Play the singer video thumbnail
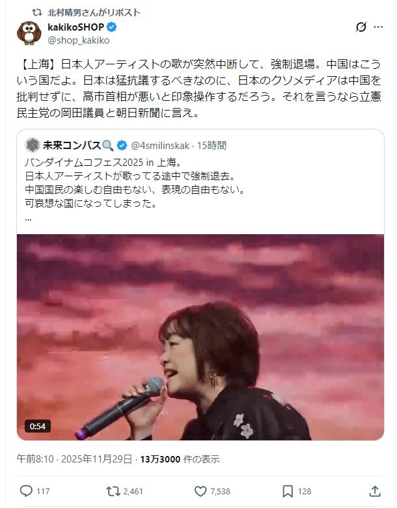Viewport: 397px width, 508px height. click(x=200, y=337)
